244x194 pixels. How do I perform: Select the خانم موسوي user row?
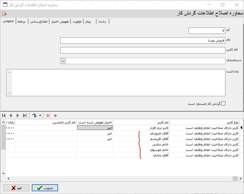pyautogui.click(x=159, y=150)
